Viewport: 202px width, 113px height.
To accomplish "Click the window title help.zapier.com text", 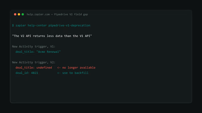I will pyautogui.click(x=38, y=14).
